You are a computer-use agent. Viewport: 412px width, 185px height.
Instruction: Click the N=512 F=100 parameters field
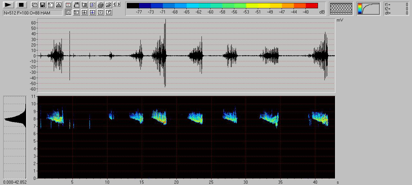[x=33, y=13]
